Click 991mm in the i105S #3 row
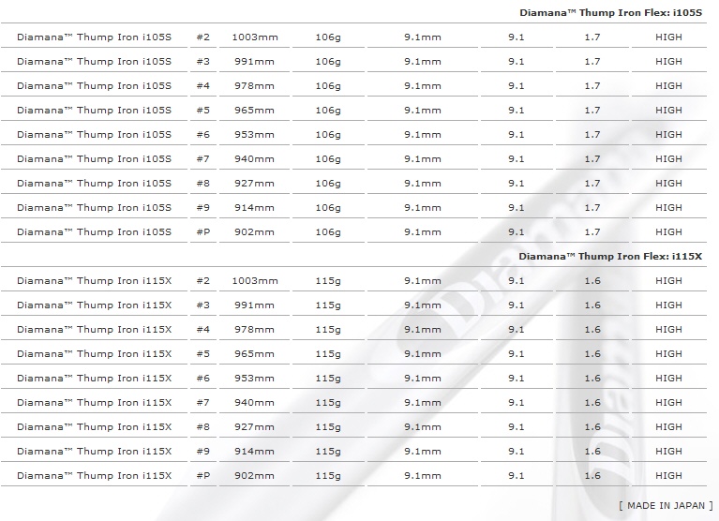 254,62
